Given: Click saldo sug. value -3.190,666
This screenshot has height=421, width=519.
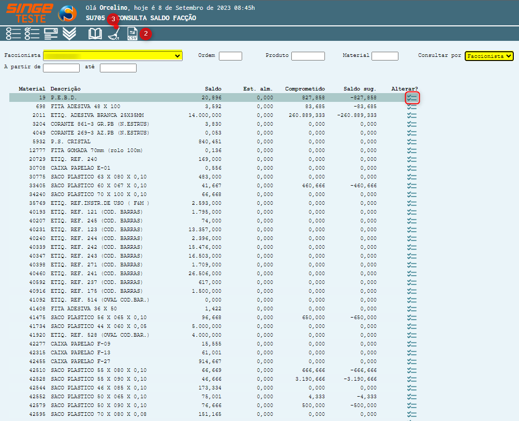Looking at the screenshot, I should coord(360,379).
